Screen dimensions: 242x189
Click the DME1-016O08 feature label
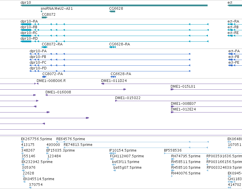point(58,92)
